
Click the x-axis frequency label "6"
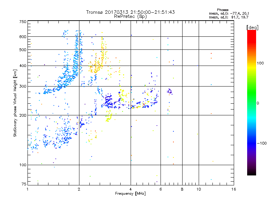pyautogui.click(x=161, y=189)
